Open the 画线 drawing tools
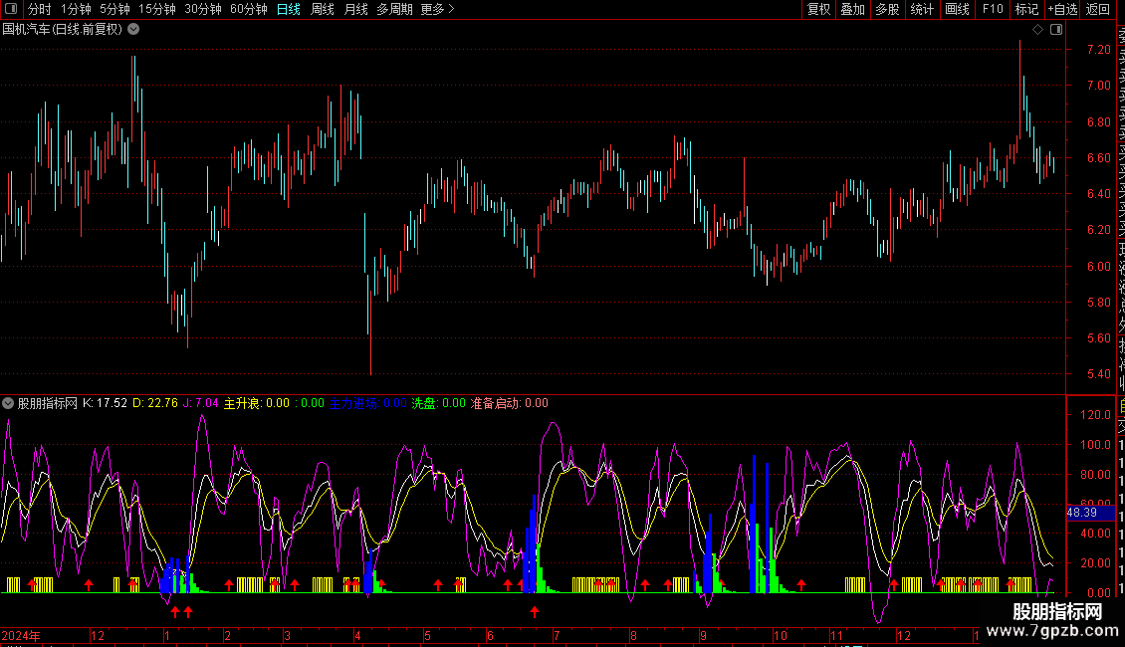 pos(957,10)
